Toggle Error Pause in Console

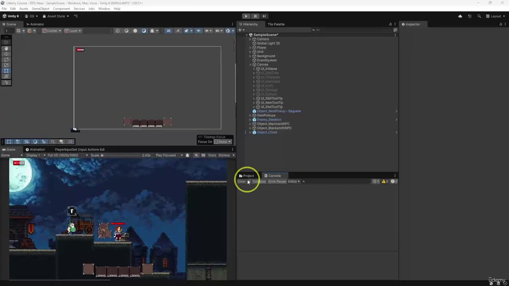pos(277,182)
